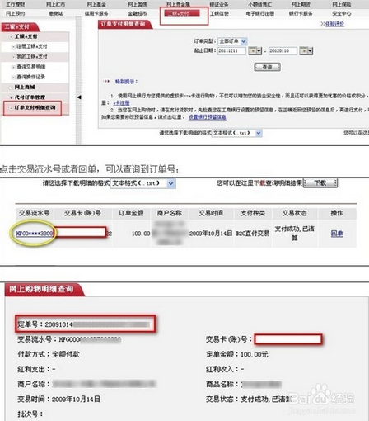Open upper download format dropdown 文本格式(.txt)
The height and width of the screenshot is (421, 369).
[x=237, y=133]
